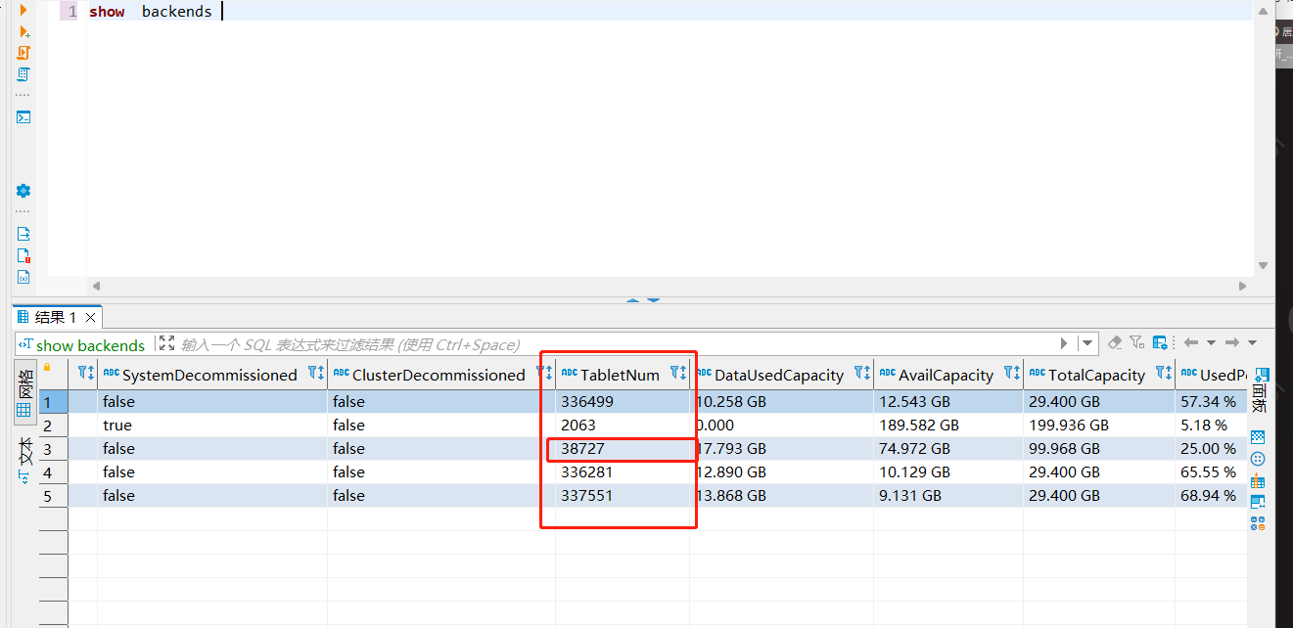Click the AvailCapacity cell 74.972 GB
Image resolution: width=1293 pixels, height=628 pixels.
pos(948,449)
